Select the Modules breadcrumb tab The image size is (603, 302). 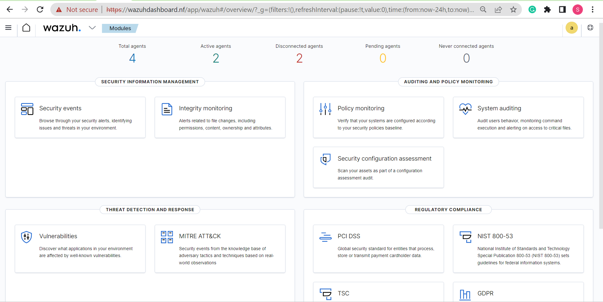[120, 28]
